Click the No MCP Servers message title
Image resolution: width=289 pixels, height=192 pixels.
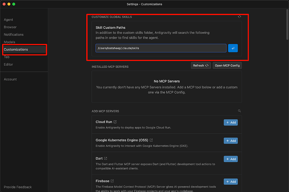point(167,81)
